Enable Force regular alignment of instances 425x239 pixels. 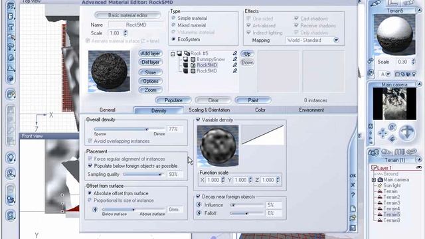click(x=90, y=159)
